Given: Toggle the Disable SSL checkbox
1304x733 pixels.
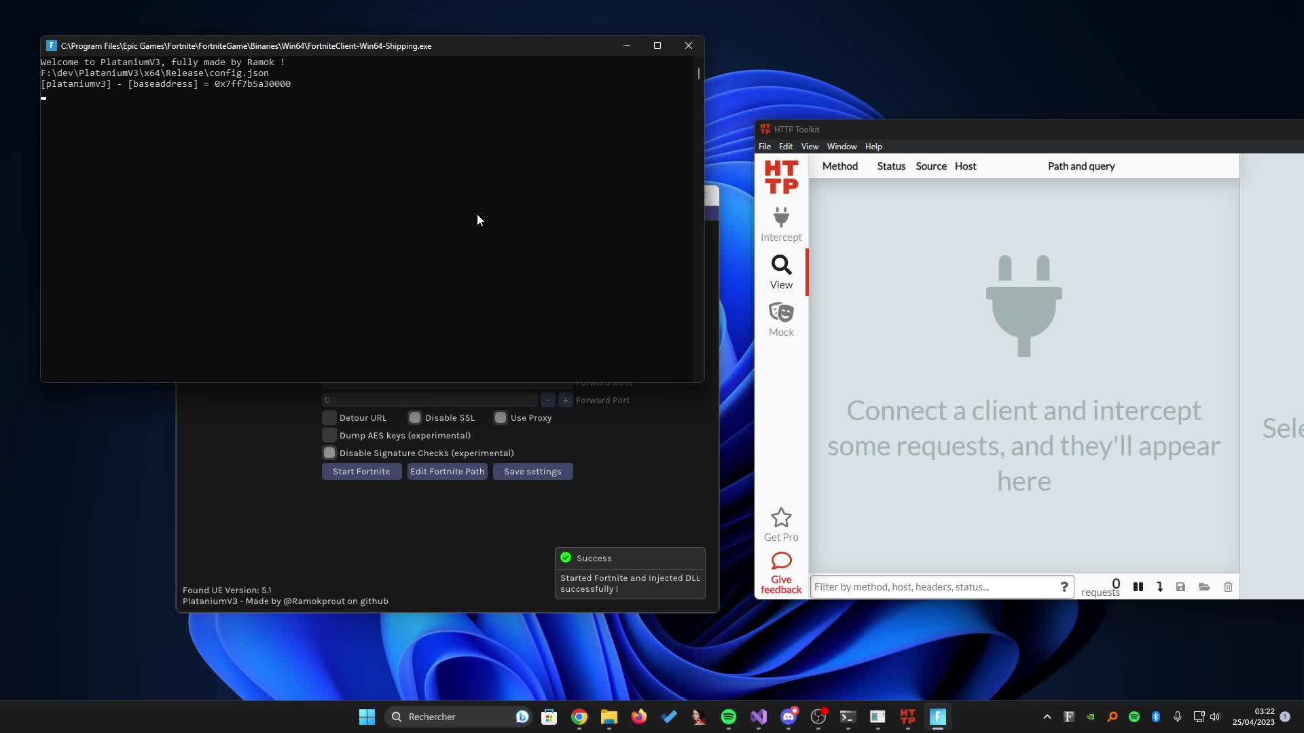Looking at the screenshot, I should coord(415,418).
